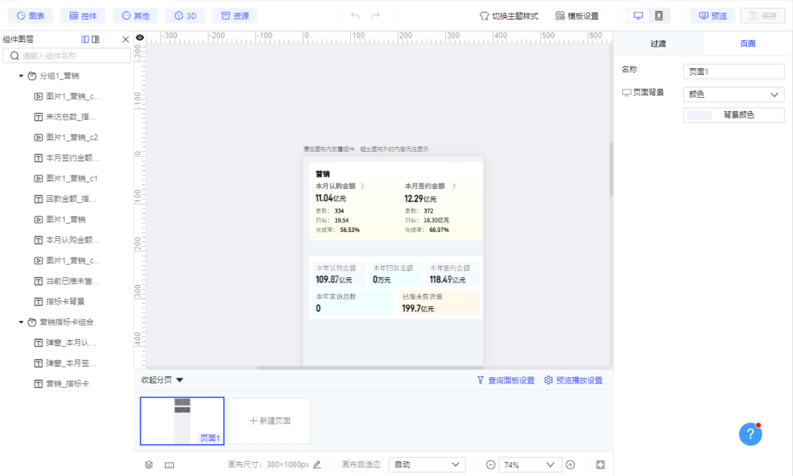Screen dimensions: 793x476
Task: Click the 保存 save button
Action: tap(763, 16)
